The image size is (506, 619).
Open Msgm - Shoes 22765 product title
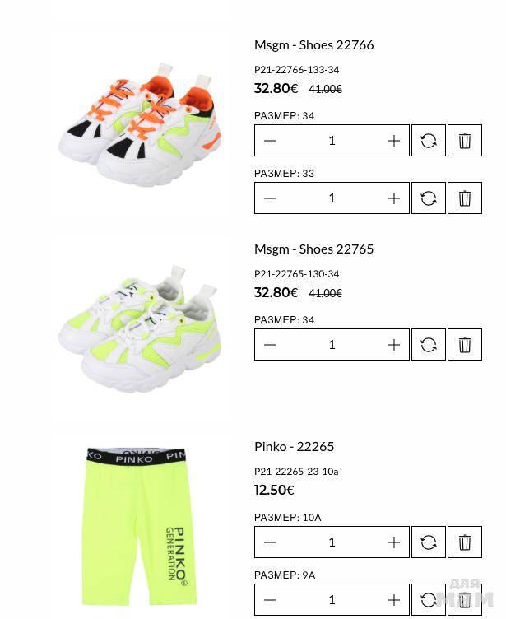tap(313, 249)
